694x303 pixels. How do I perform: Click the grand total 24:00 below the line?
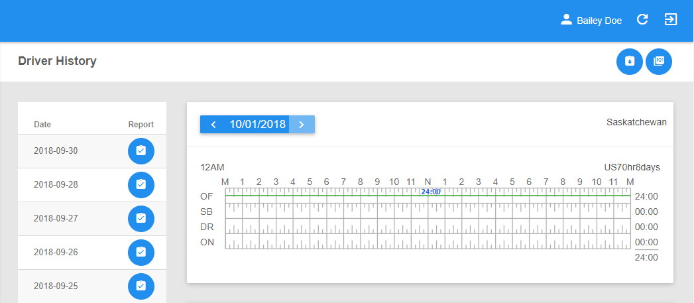[x=646, y=257]
